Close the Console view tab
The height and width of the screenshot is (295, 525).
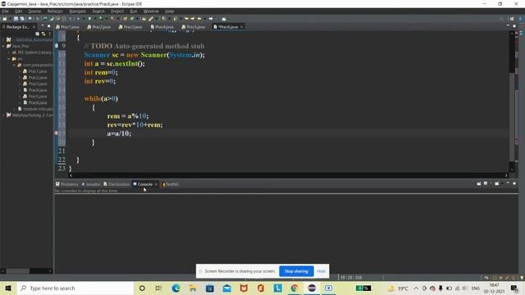156,184
